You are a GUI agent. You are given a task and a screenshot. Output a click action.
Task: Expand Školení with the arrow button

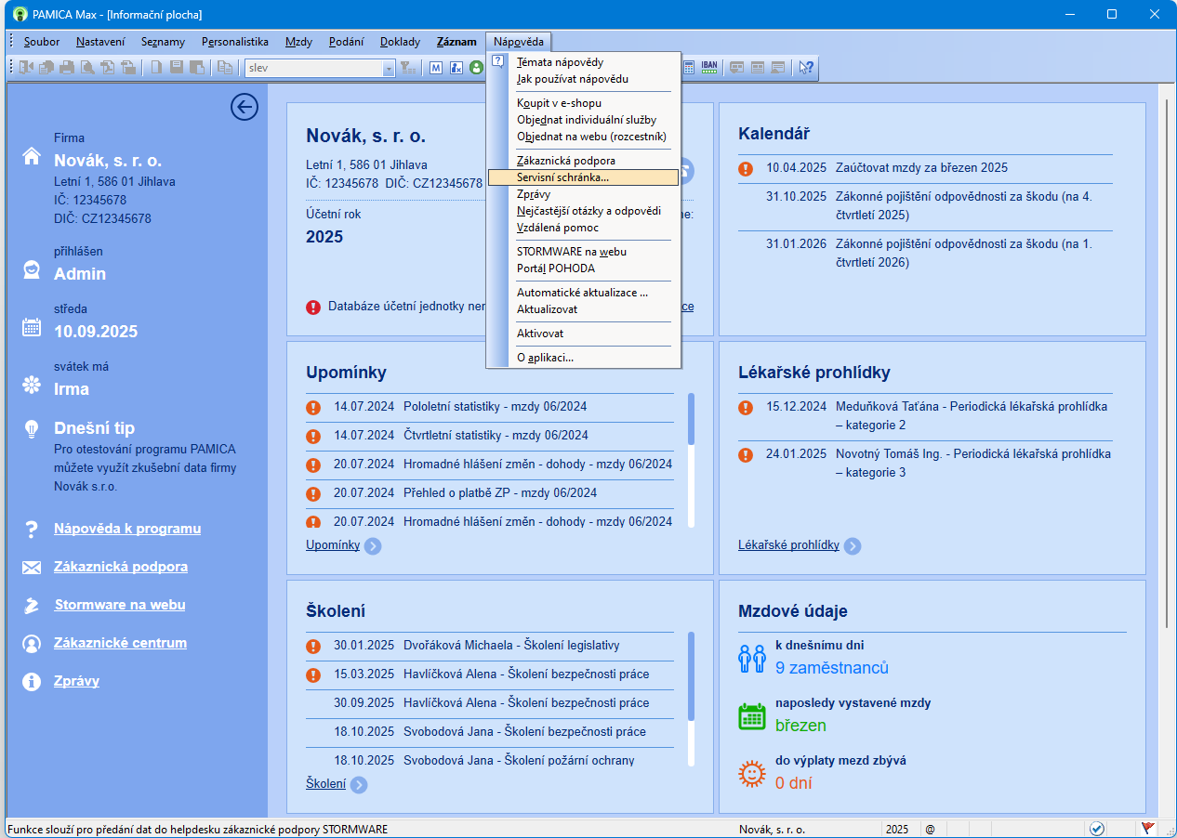tap(359, 785)
